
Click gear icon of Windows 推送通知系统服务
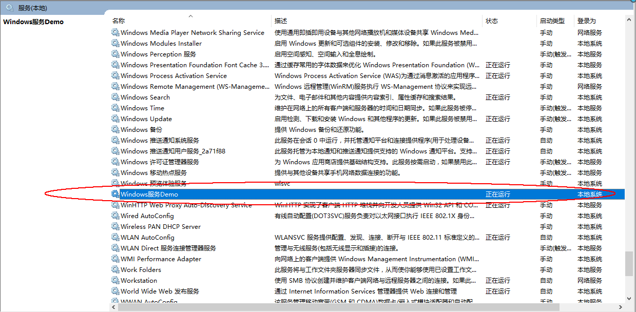coord(115,140)
